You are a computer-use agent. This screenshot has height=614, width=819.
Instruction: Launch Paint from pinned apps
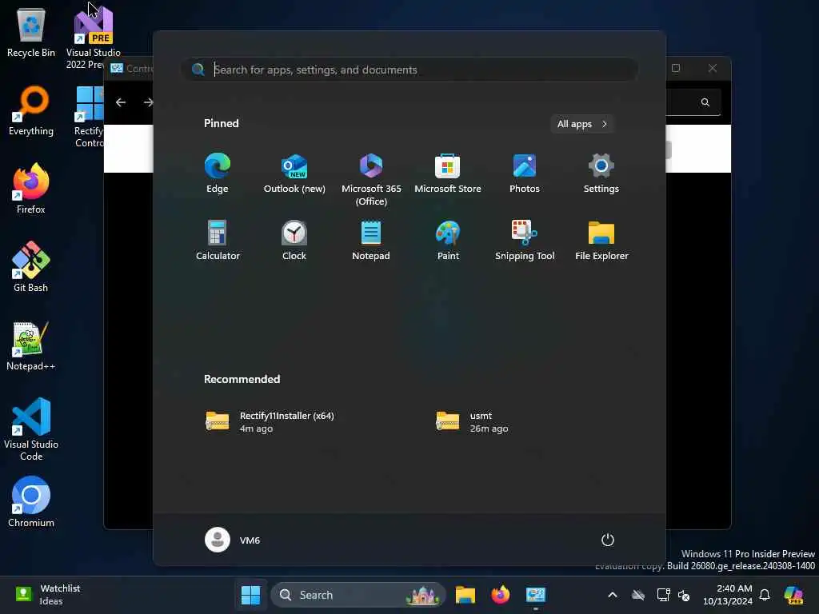point(448,240)
